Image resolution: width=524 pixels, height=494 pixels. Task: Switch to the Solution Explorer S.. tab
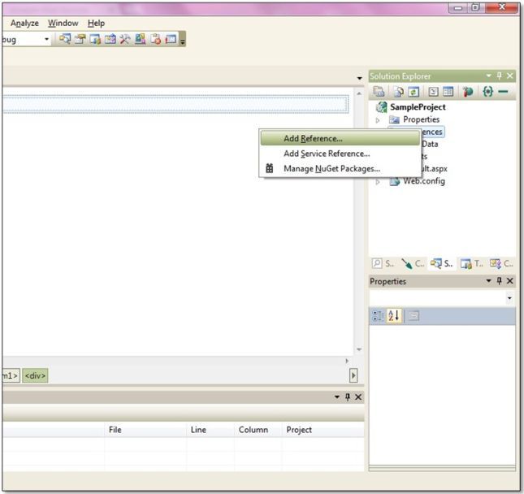441,264
